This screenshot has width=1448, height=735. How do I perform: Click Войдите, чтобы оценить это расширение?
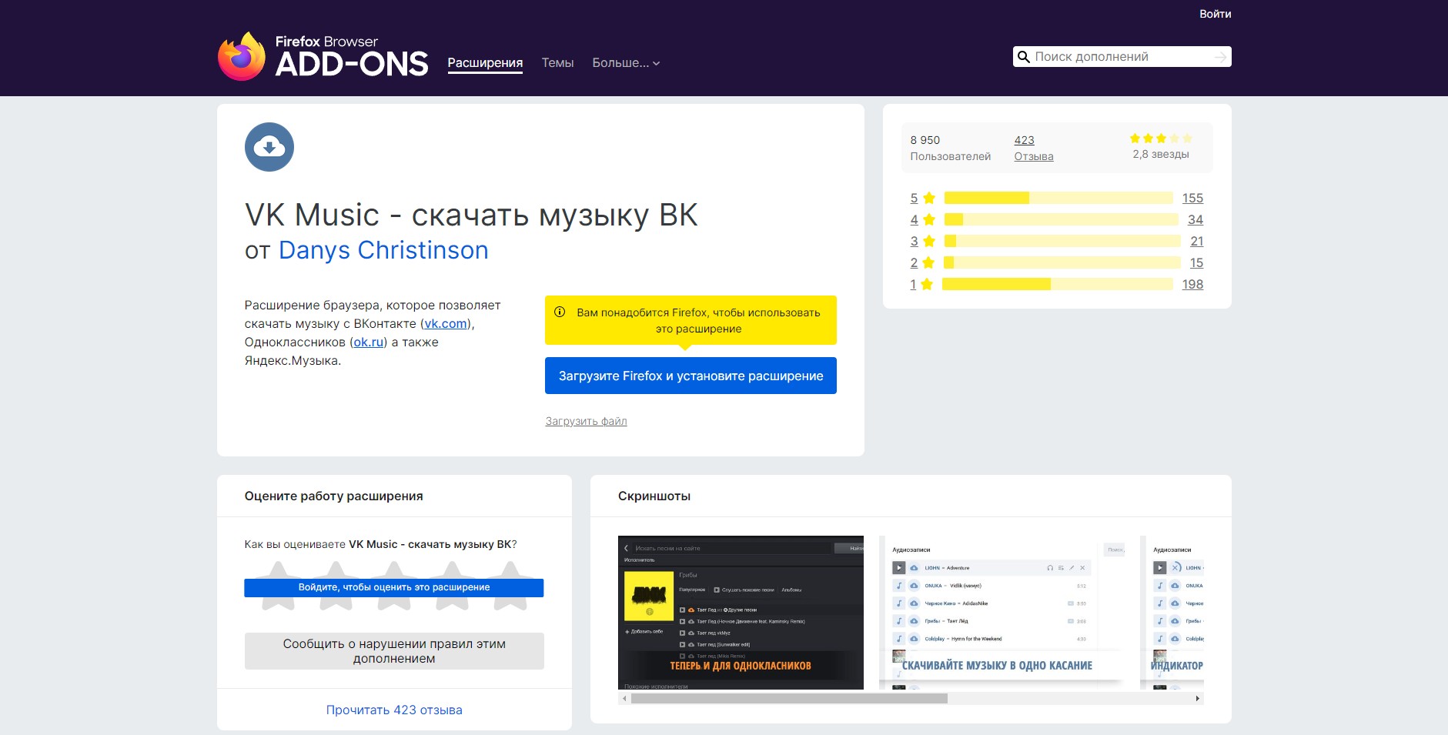[394, 587]
